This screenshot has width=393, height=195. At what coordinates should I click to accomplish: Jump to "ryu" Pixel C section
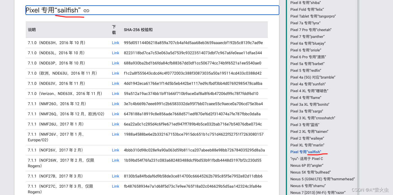(306, 159)
